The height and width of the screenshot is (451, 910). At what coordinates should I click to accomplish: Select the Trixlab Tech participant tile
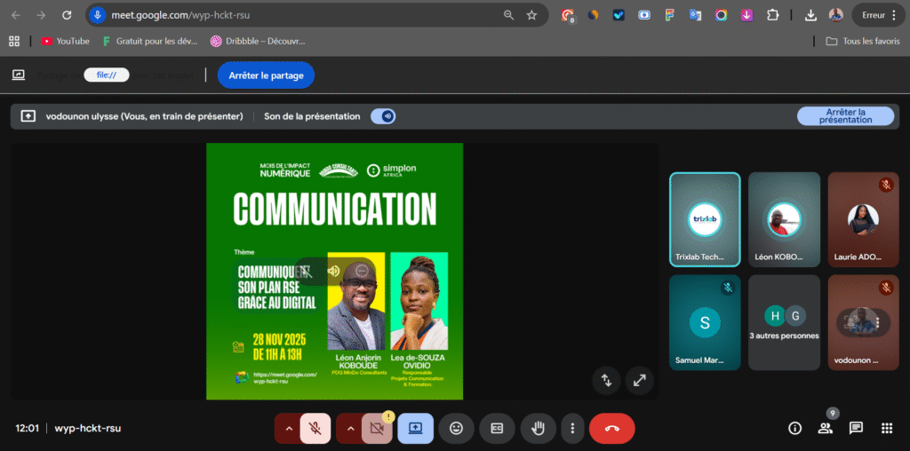[x=705, y=219]
